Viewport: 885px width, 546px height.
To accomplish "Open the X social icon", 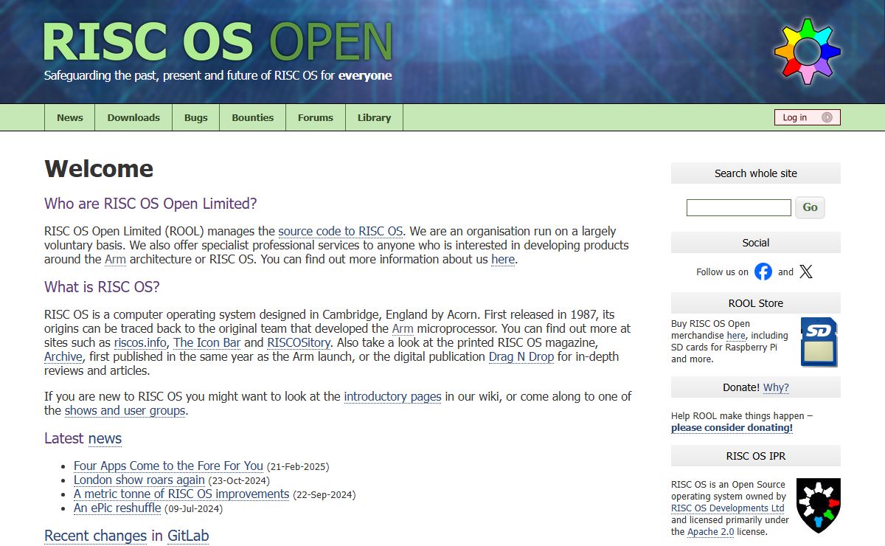I will 806,272.
